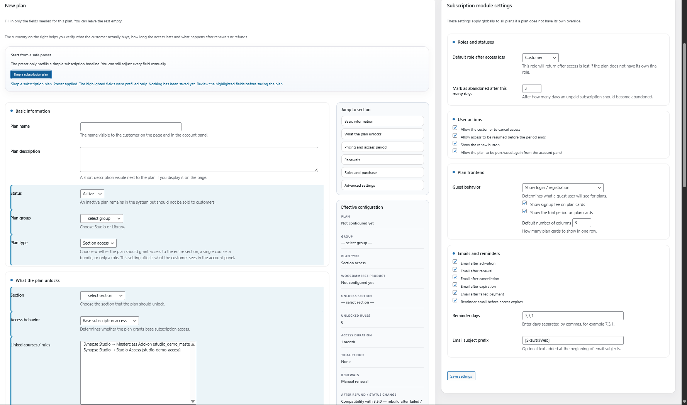Open the Status dropdown set to Active

click(92, 194)
